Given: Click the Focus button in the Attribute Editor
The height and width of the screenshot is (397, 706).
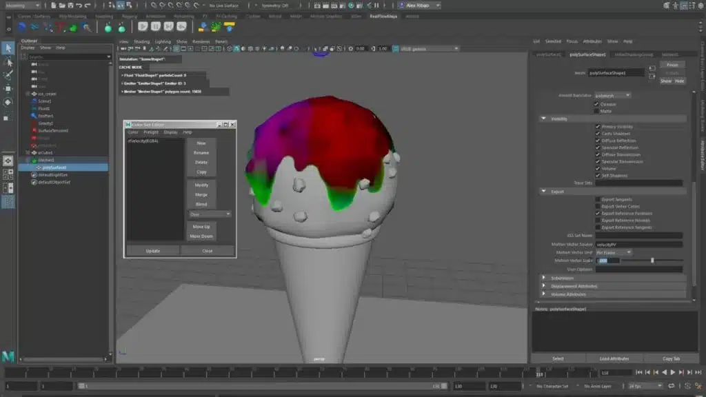Looking at the screenshot, I should (672, 64).
